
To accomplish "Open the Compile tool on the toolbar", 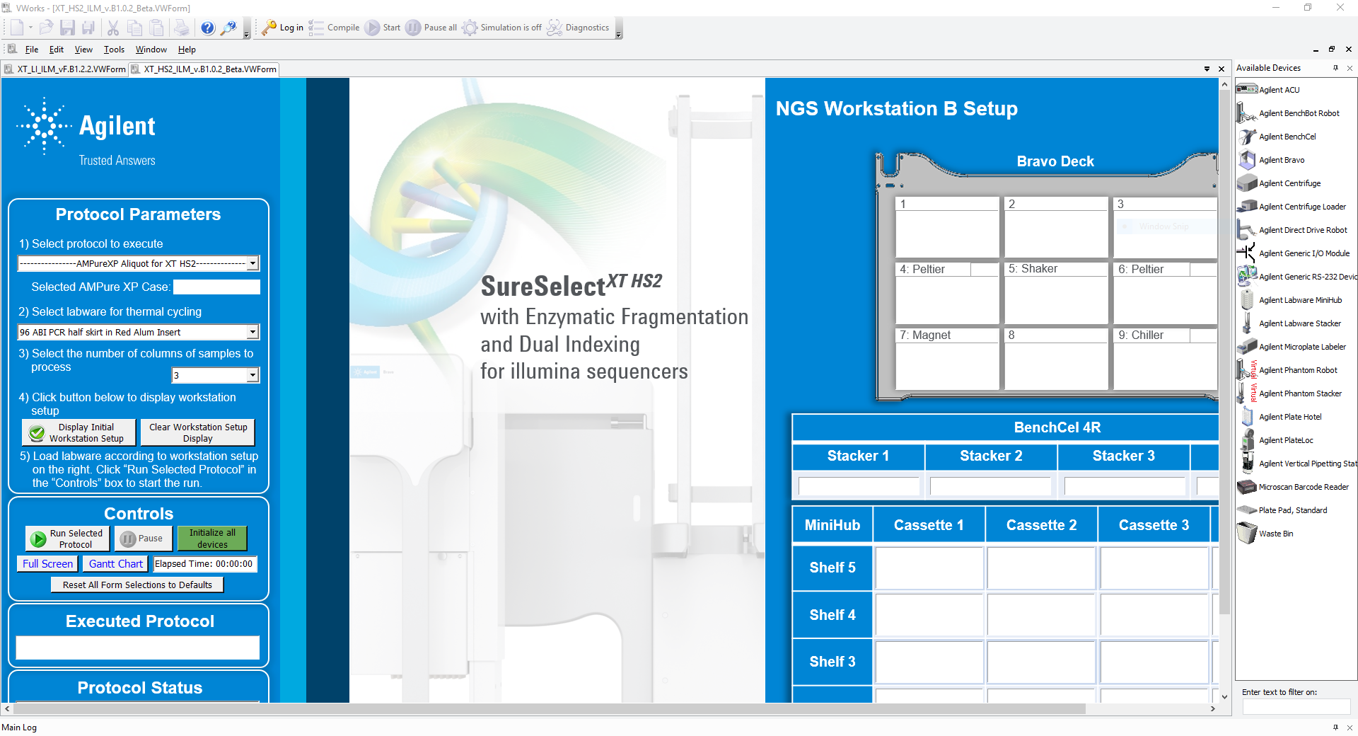I will [x=335, y=28].
